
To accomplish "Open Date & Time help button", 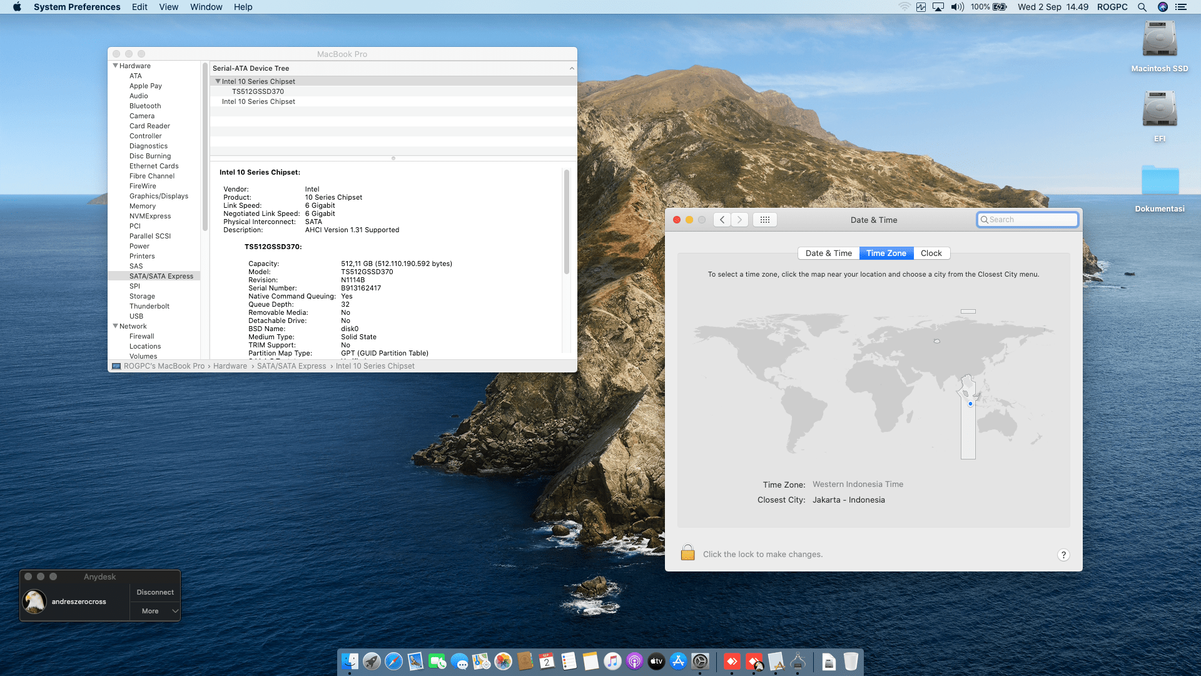I will 1063,555.
